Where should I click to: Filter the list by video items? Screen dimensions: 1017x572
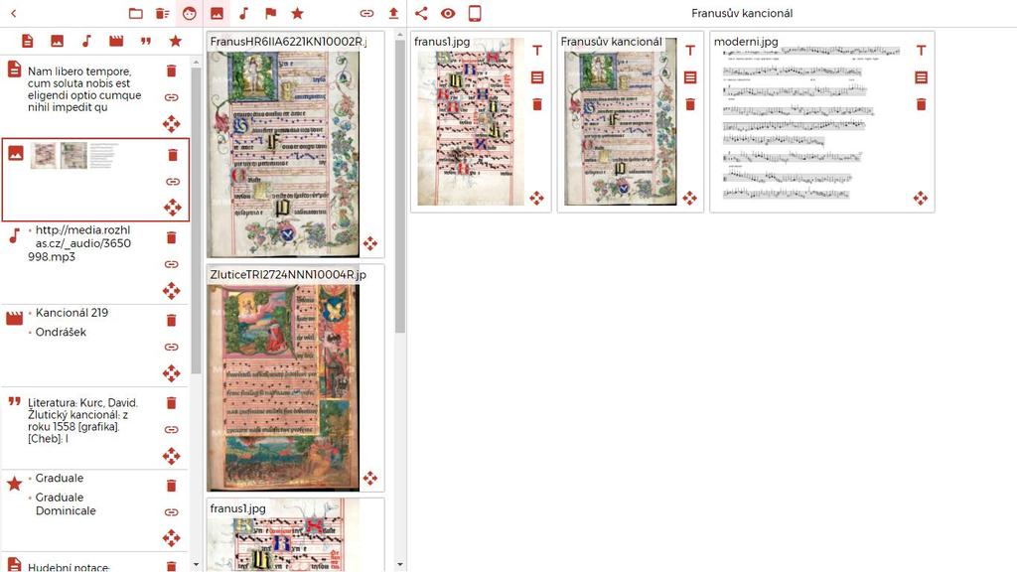[x=116, y=41]
